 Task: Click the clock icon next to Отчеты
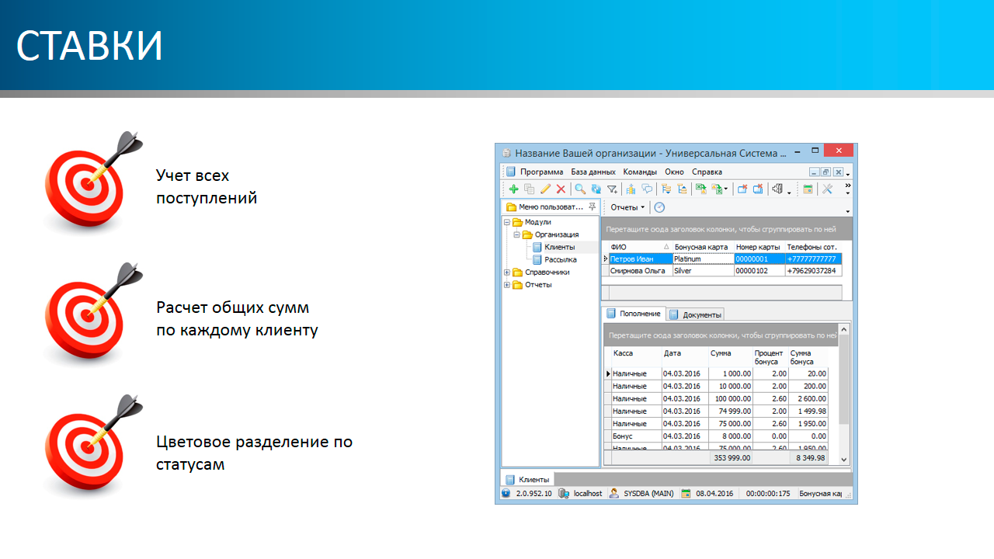pyautogui.click(x=659, y=207)
